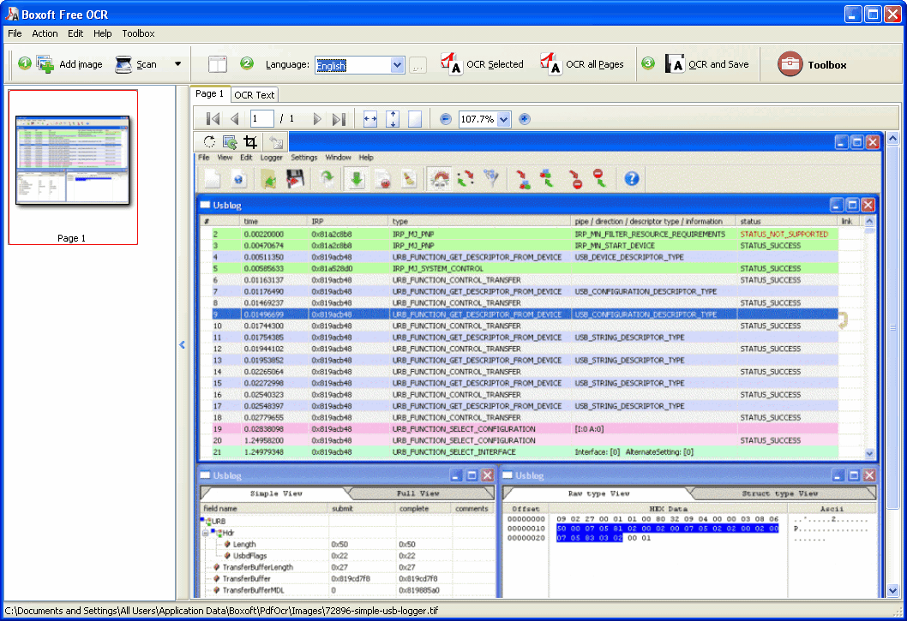Viewport: 907px width, 621px height.
Task: Zoom in using the plus magnifier icon
Action: (524, 119)
